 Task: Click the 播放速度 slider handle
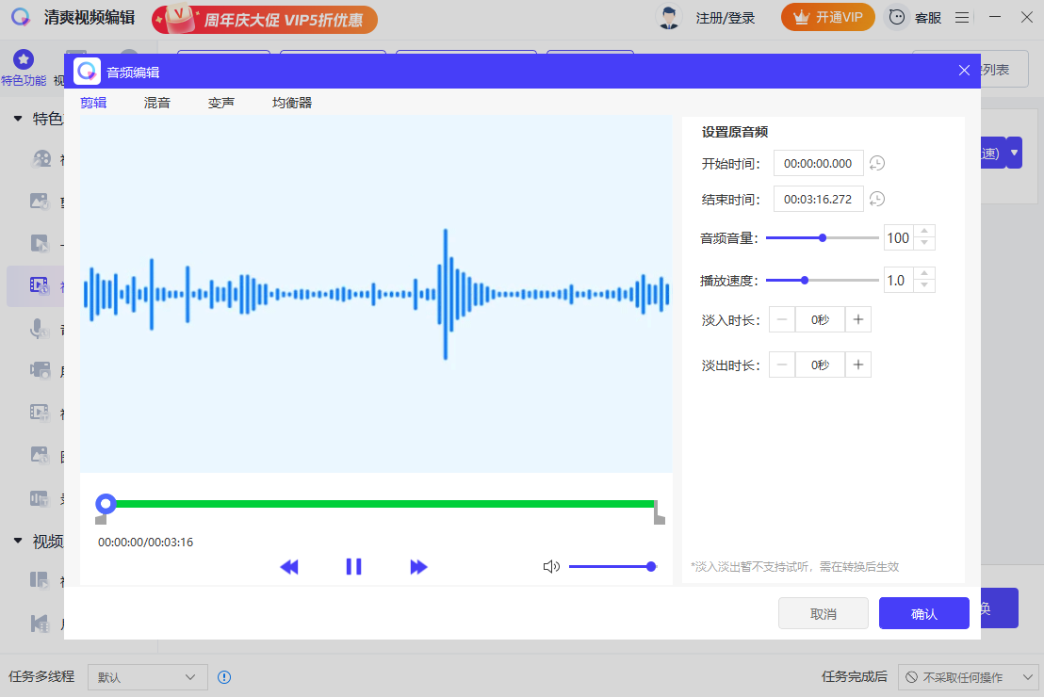pos(804,280)
